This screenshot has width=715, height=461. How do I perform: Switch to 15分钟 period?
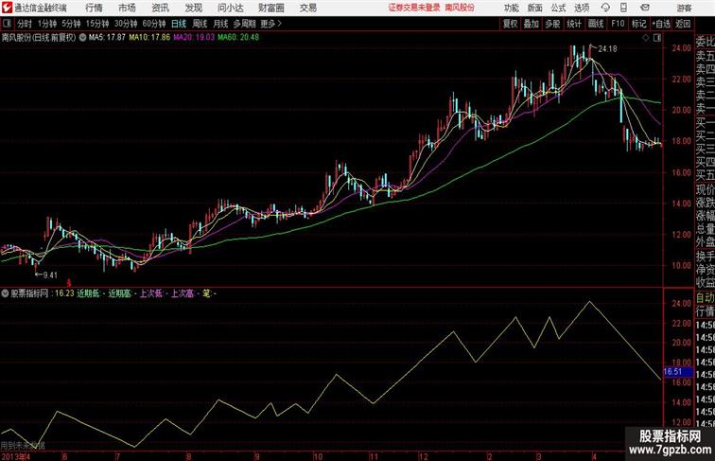tap(97, 24)
